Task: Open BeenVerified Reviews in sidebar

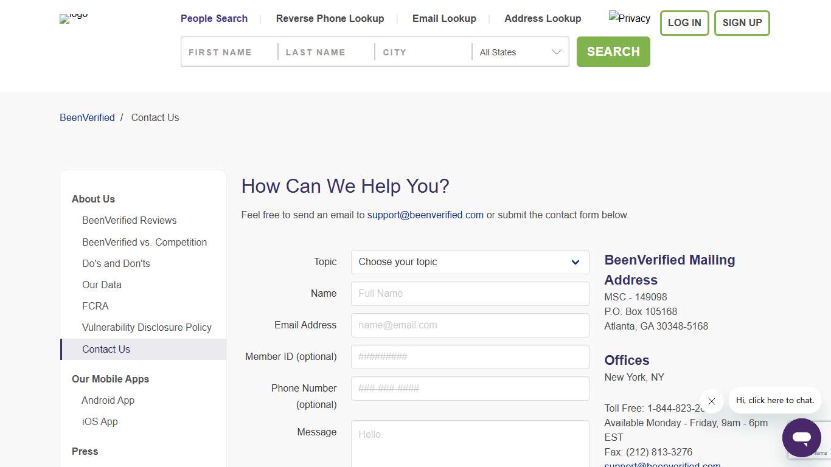Action: (x=129, y=220)
